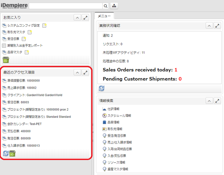Open recent item 売上請求伝票: 100002
This screenshot has height=175, width=224.
click(x=22, y=88)
